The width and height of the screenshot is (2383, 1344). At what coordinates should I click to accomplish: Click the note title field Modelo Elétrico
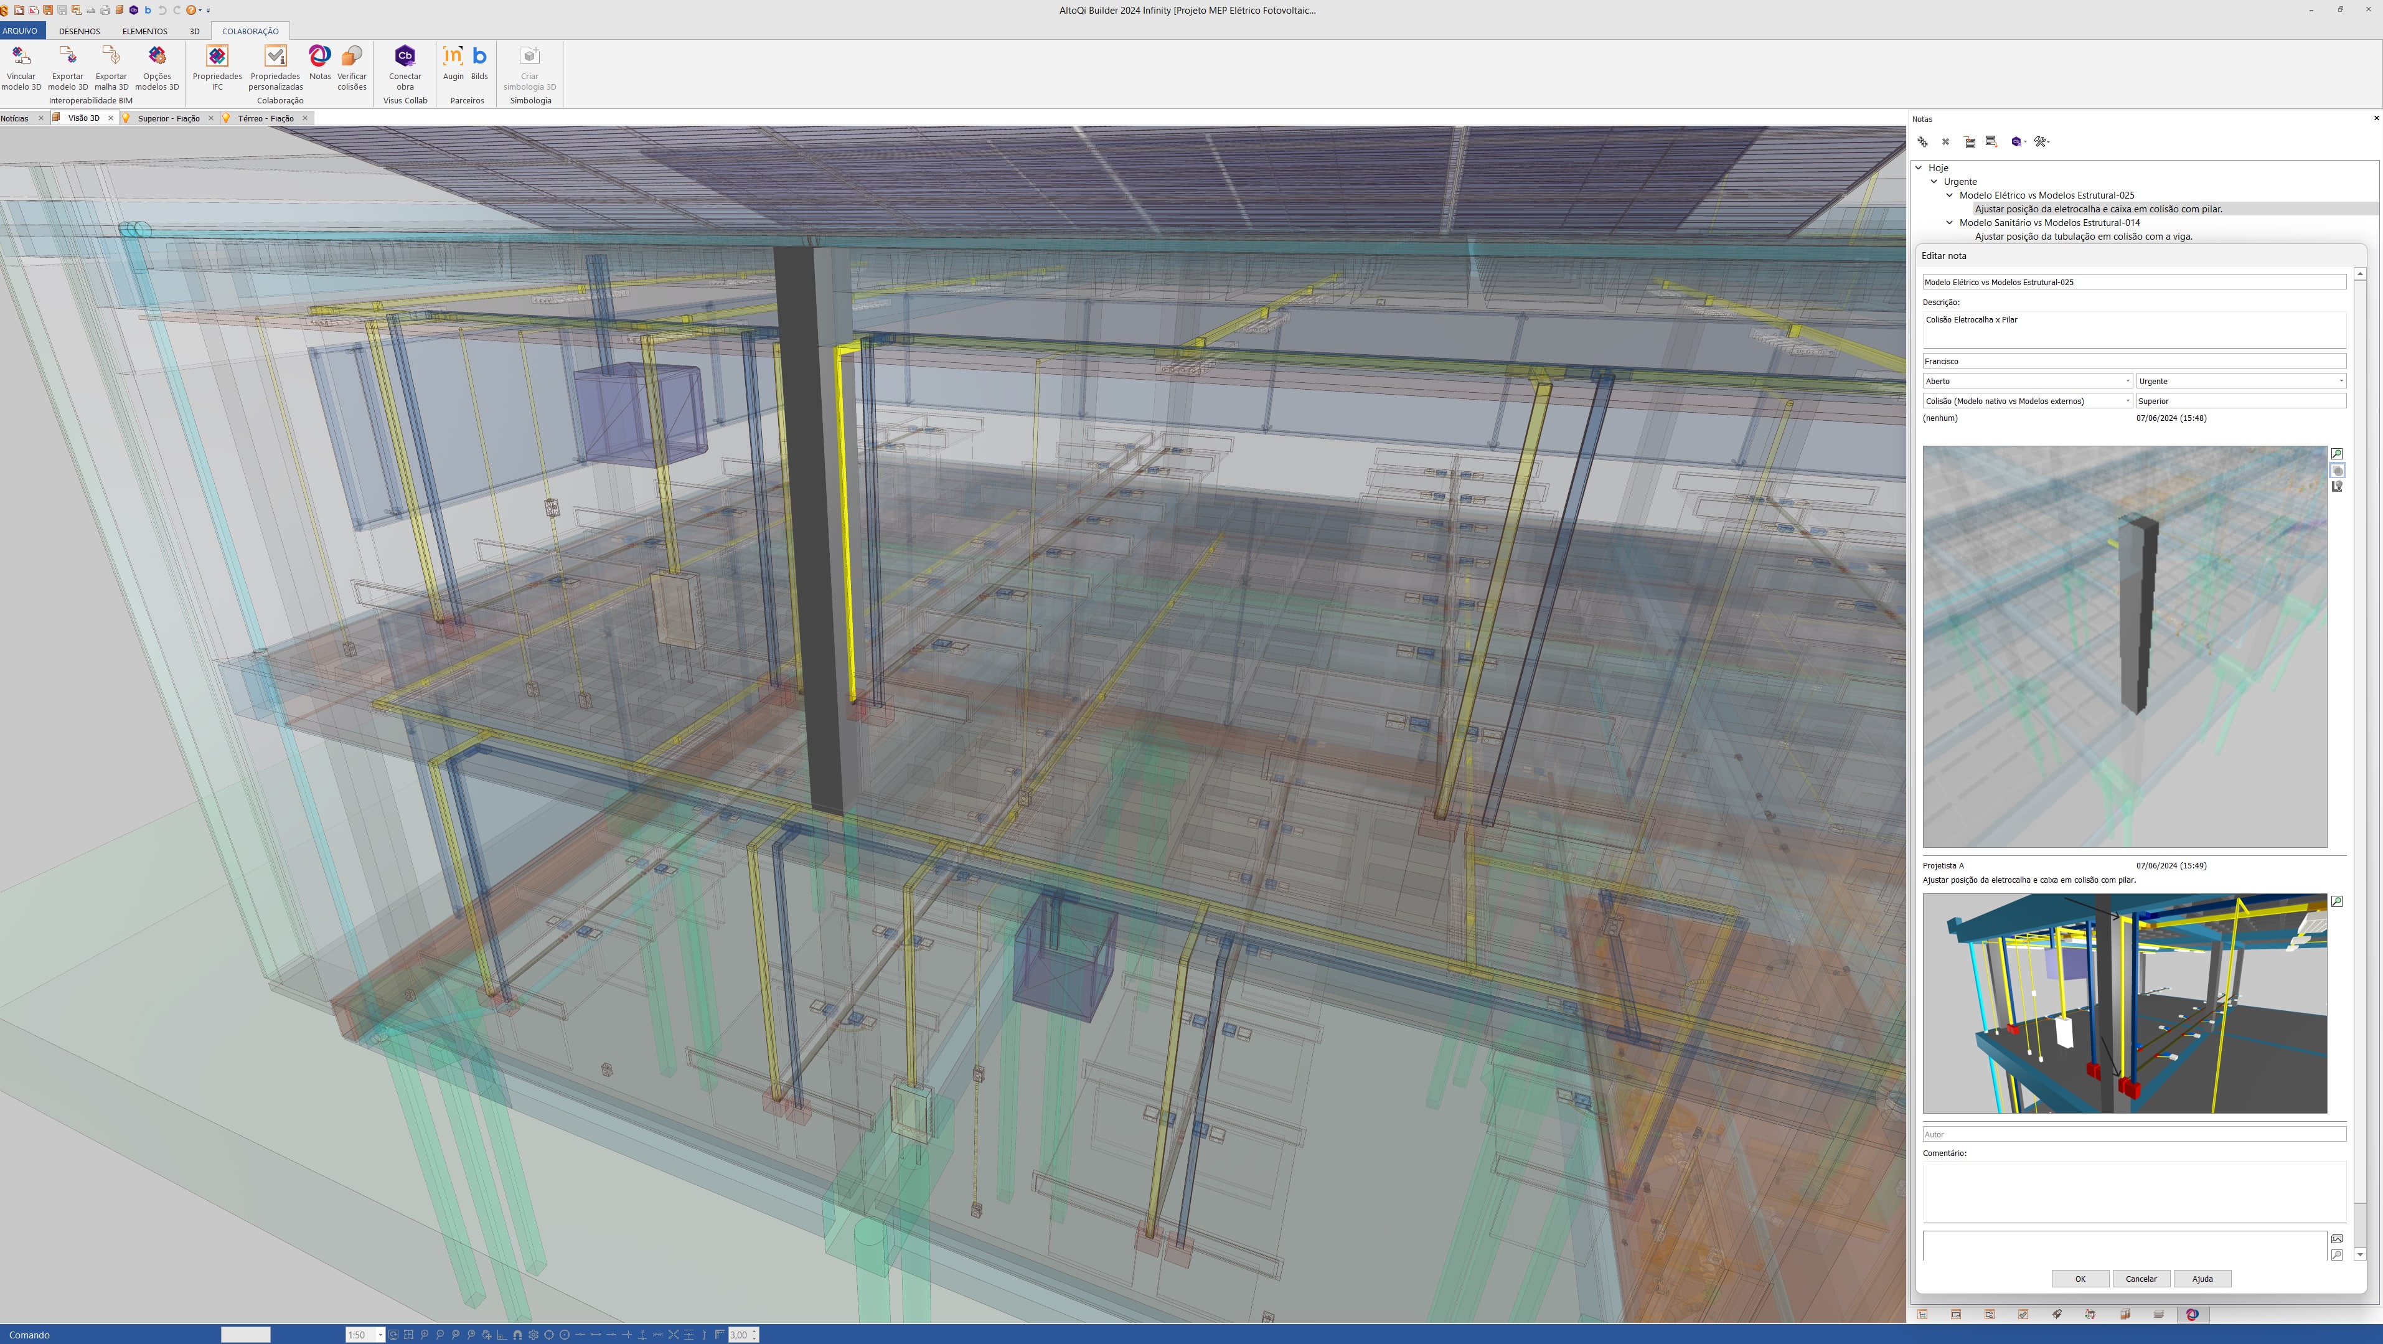[x=2134, y=282]
